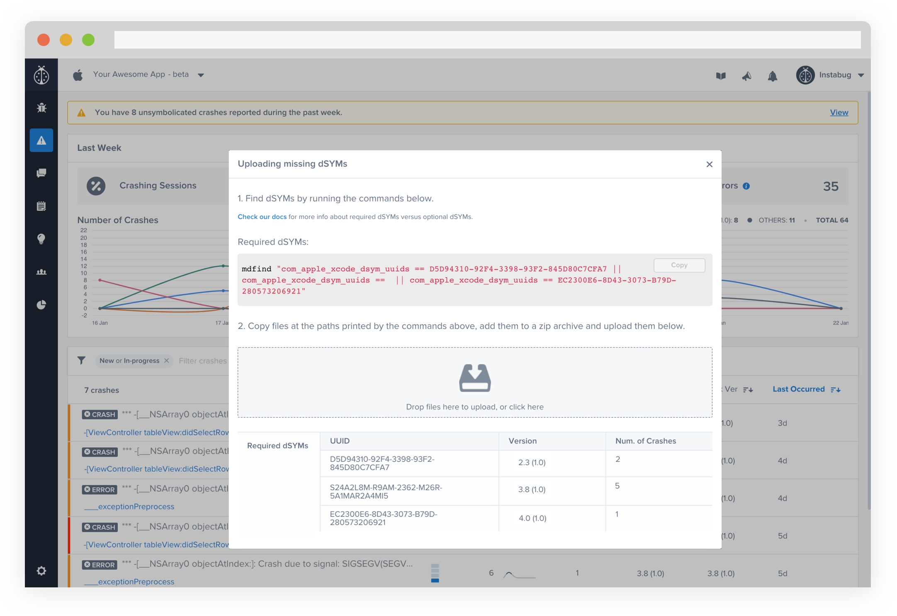
Task: Click the notifications bell icon
Action: point(772,76)
